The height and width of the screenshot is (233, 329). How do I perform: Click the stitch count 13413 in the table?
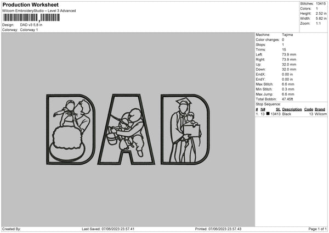pos(275,114)
